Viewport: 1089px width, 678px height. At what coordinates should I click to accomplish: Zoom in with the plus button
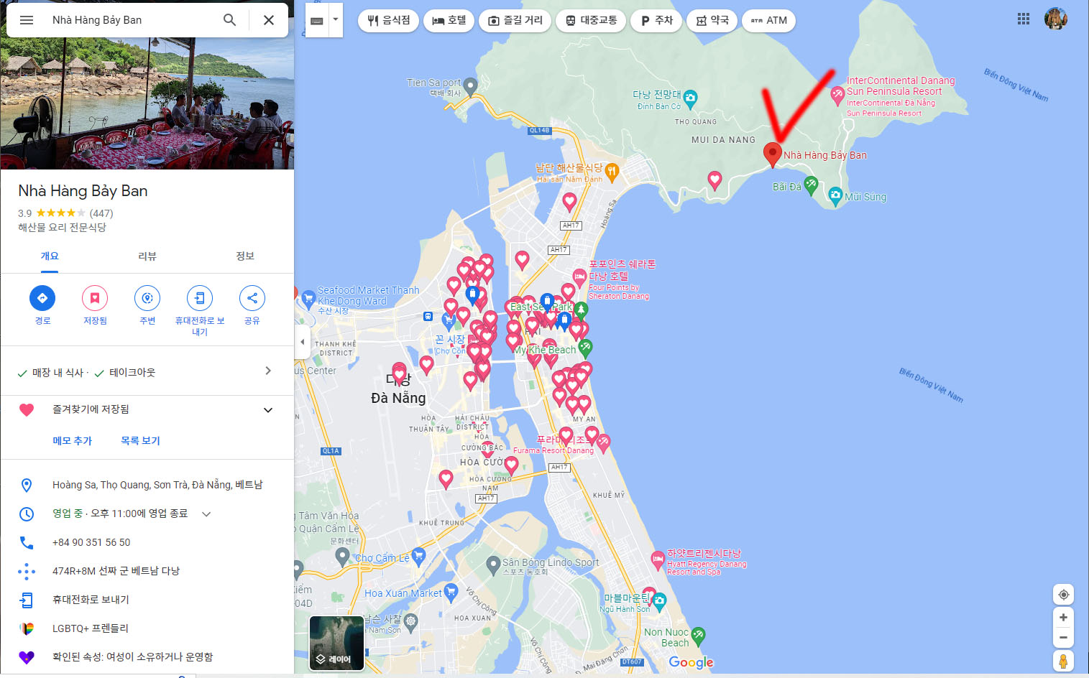[1063, 618]
